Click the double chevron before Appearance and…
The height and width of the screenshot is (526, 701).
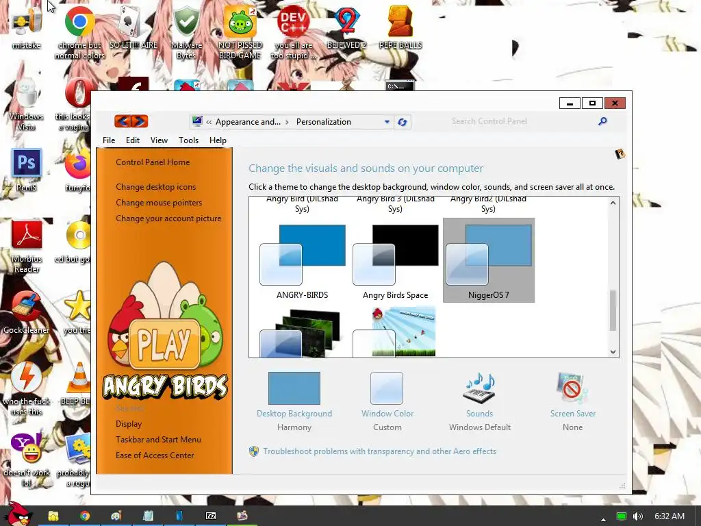(209, 122)
